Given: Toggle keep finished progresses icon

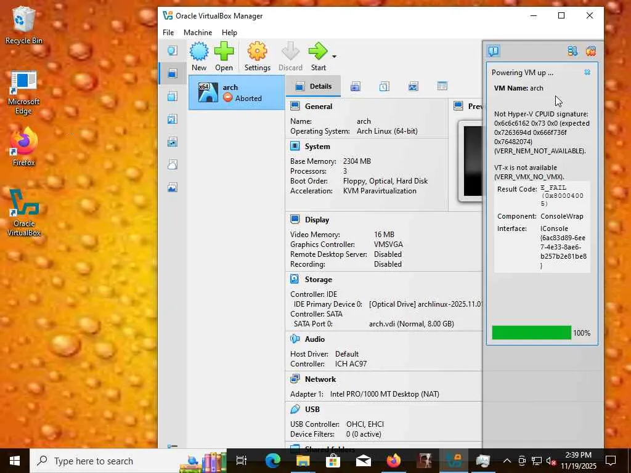Looking at the screenshot, I should point(572,51).
